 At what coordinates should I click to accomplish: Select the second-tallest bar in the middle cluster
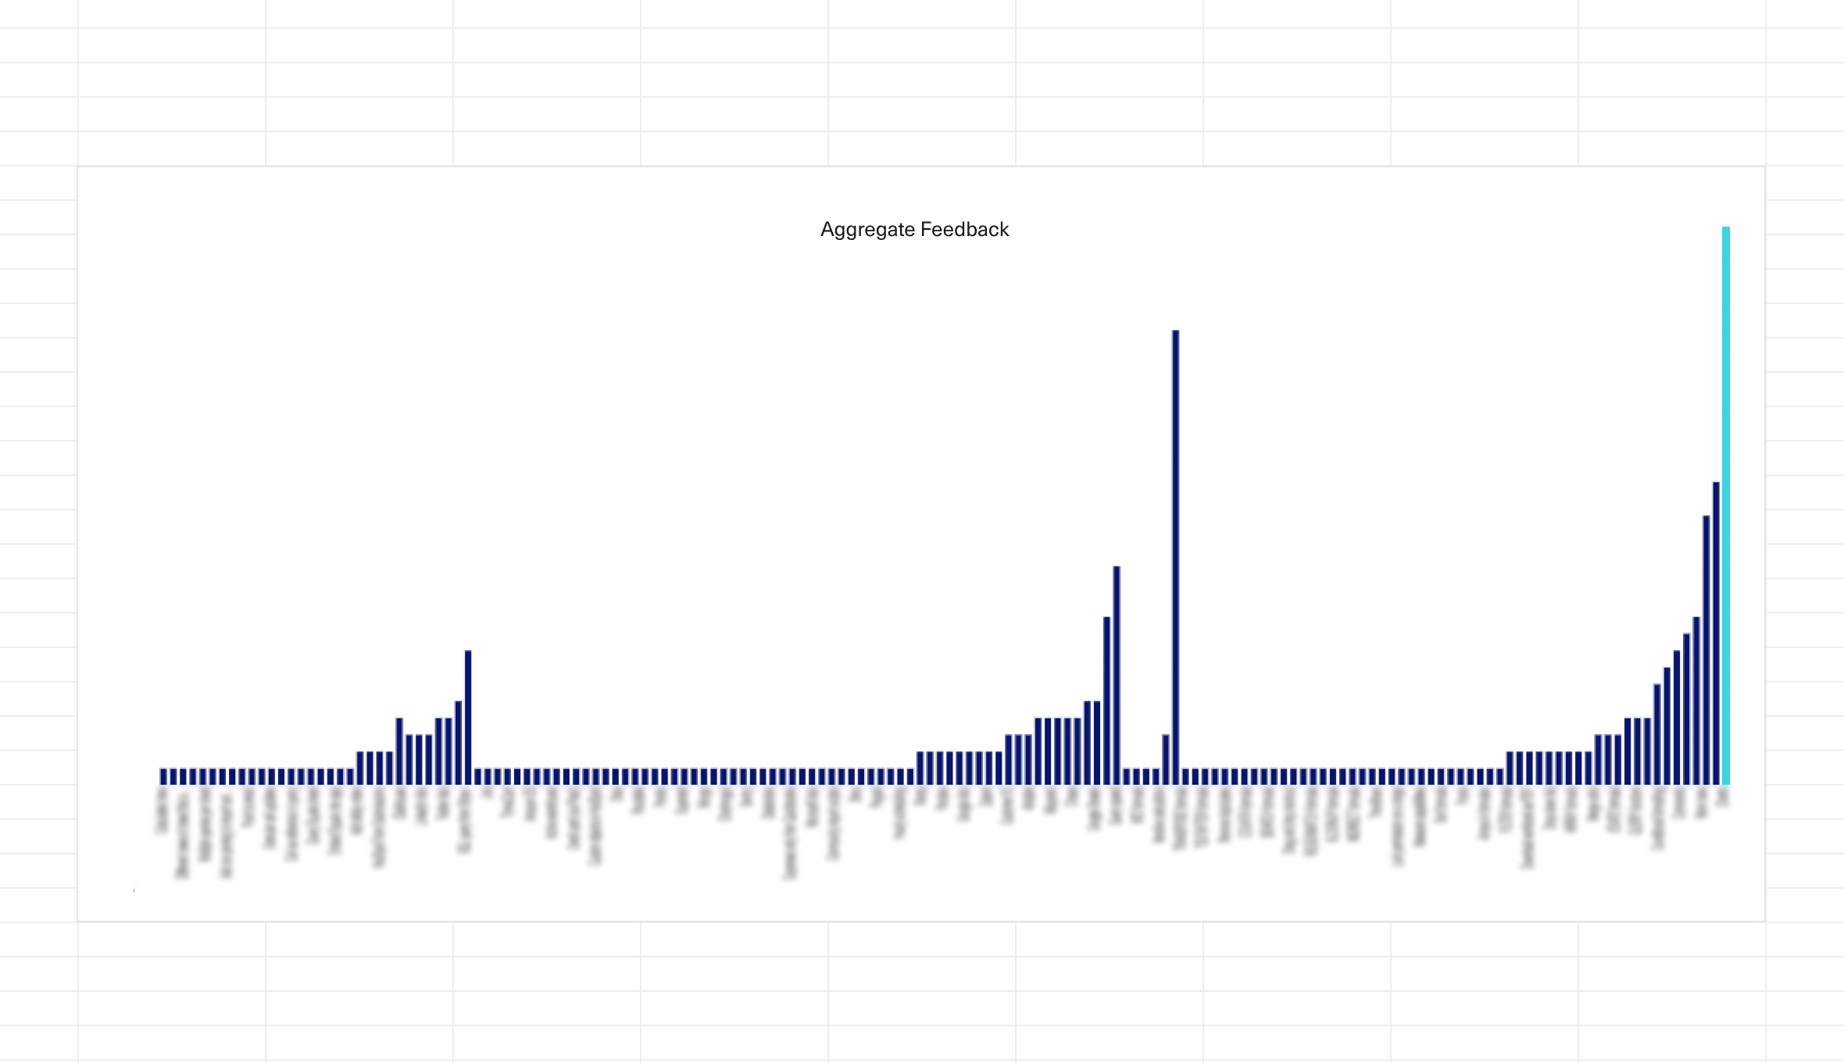click(1117, 676)
